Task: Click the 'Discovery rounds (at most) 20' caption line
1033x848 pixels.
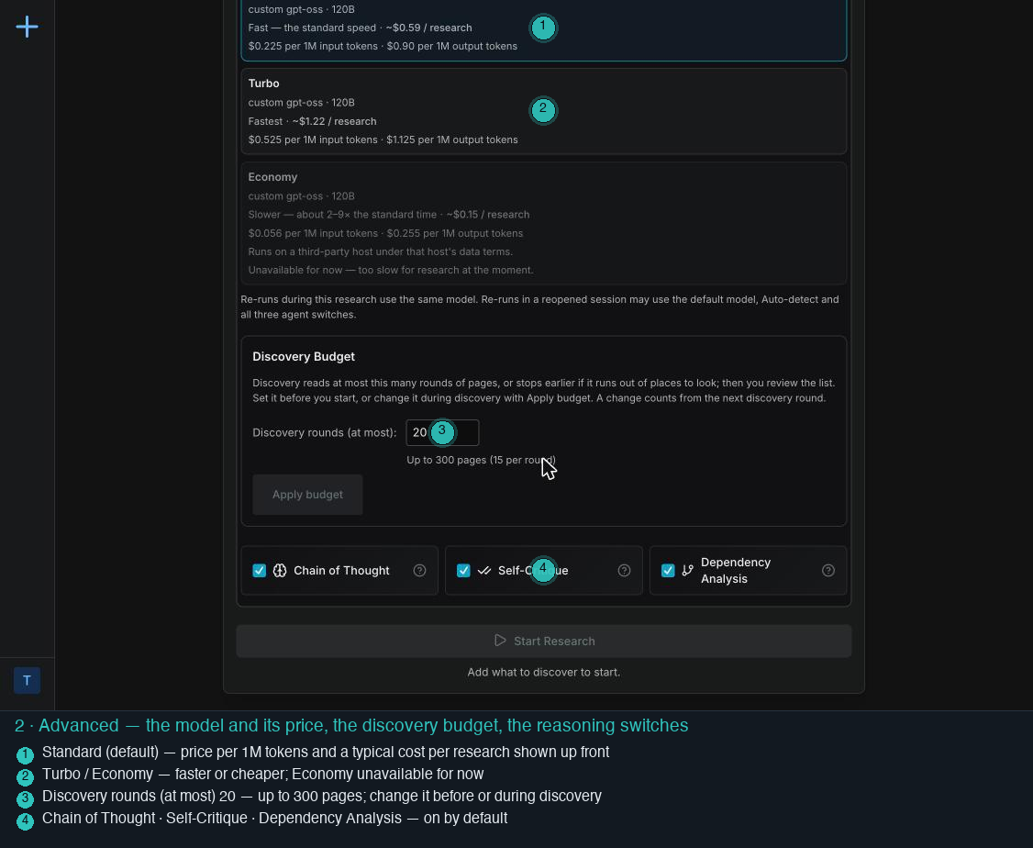Action: point(321,796)
